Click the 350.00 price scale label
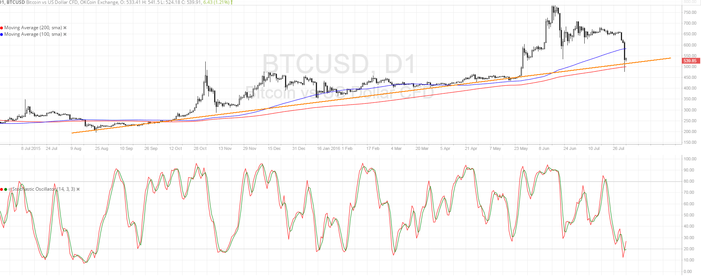This screenshot has height=276, width=701. point(690,99)
